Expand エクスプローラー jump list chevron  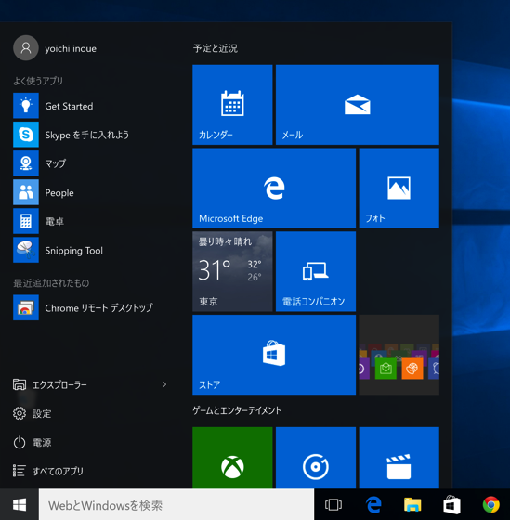(x=164, y=384)
